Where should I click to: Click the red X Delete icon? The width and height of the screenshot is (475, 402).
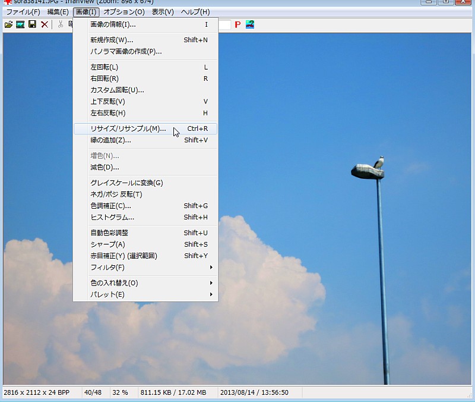pyautogui.click(x=45, y=24)
